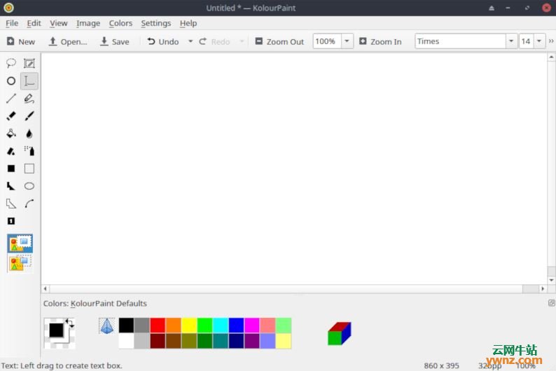Click the black foreground color box
Image resolution: width=556 pixels, height=371 pixels.
click(x=56, y=330)
